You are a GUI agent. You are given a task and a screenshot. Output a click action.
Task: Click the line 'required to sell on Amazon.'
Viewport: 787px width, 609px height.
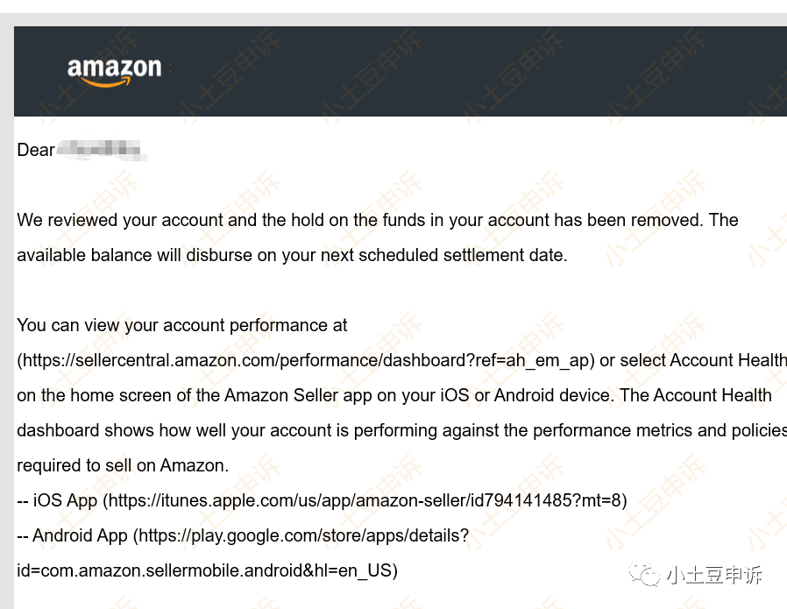point(123,465)
